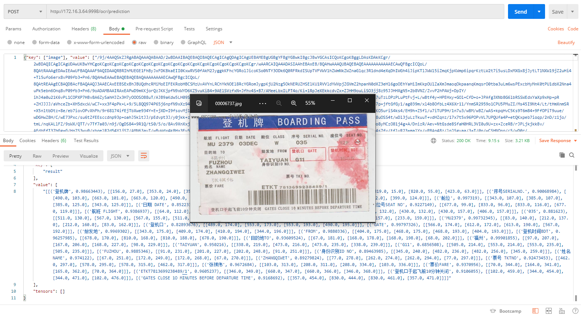Click the 200 OK status text
Screen dimensions: 581x316
coord(464,141)
